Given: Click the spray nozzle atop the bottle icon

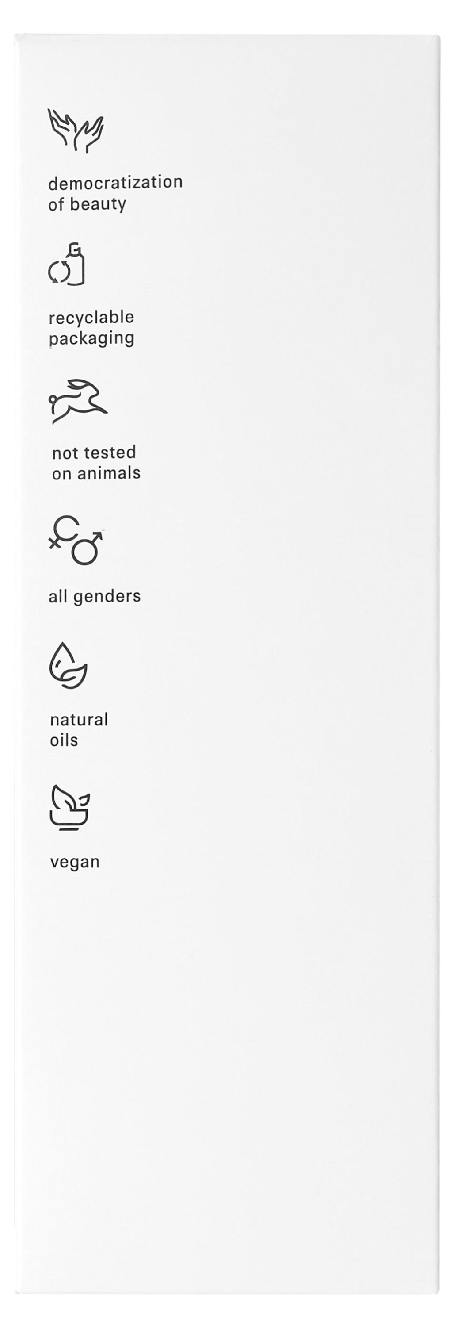Looking at the screenshot, I should click(x=75, y=249).
